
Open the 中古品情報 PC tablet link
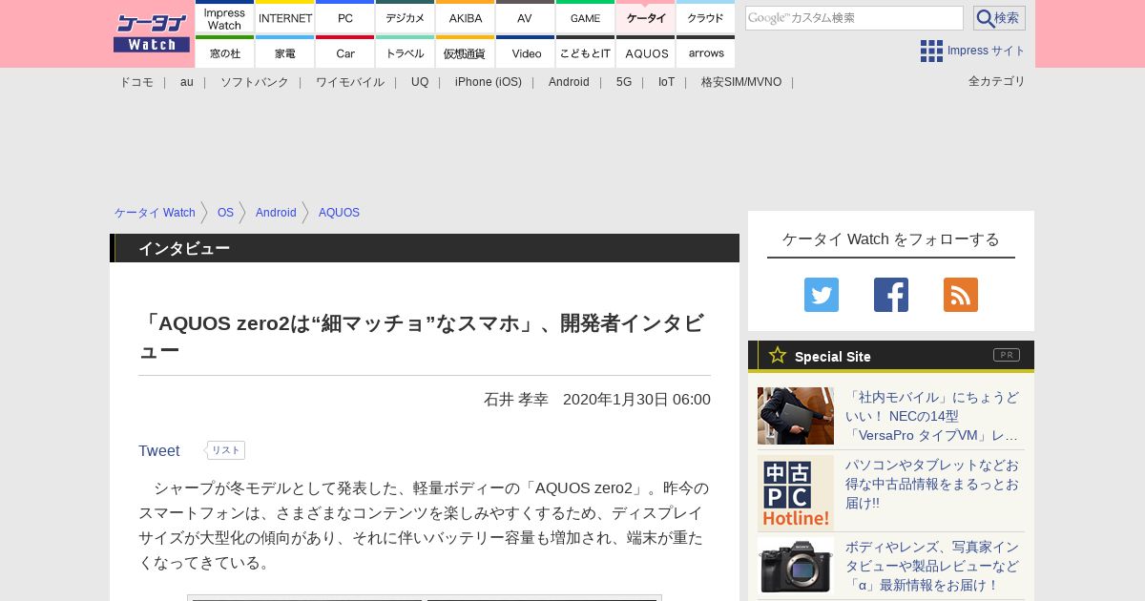tap(932, 484)
